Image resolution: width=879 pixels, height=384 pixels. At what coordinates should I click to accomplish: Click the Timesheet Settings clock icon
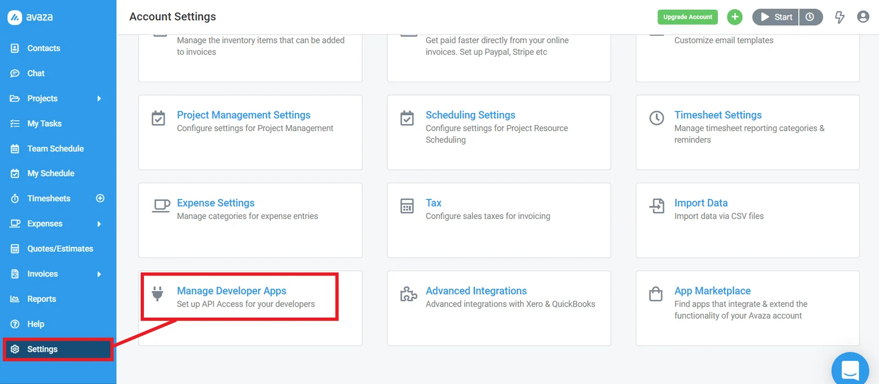click(657, 118)
